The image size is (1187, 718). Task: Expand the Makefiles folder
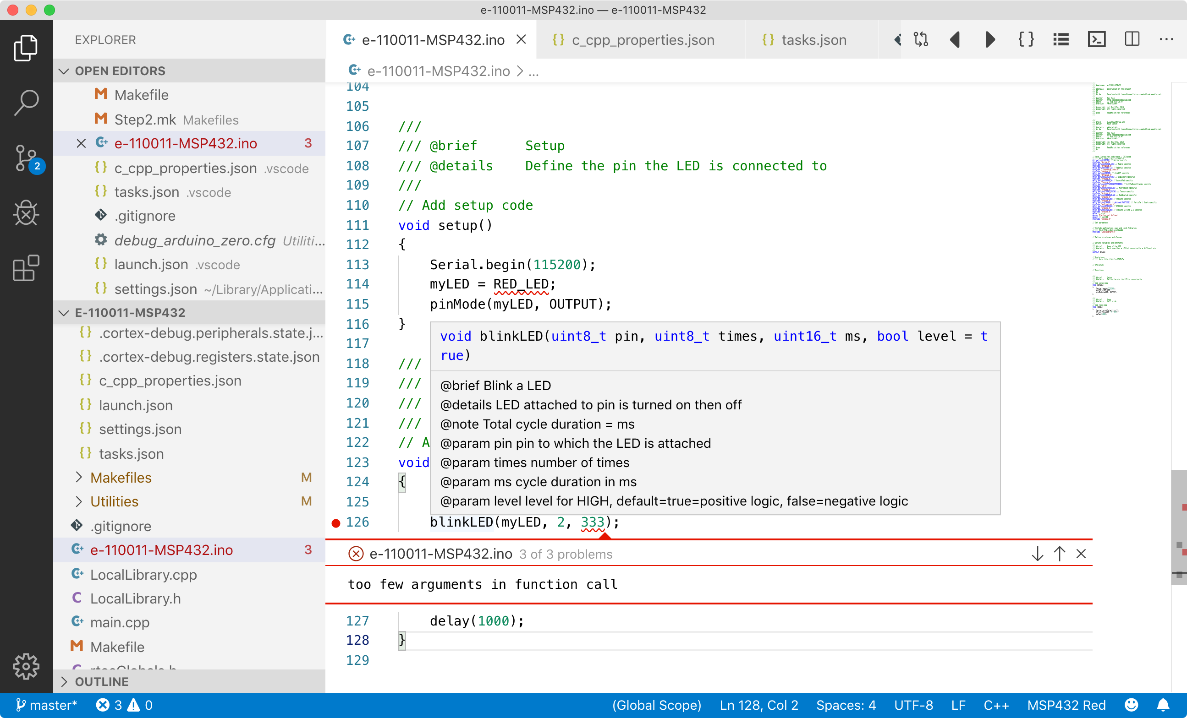click(79, 477)
